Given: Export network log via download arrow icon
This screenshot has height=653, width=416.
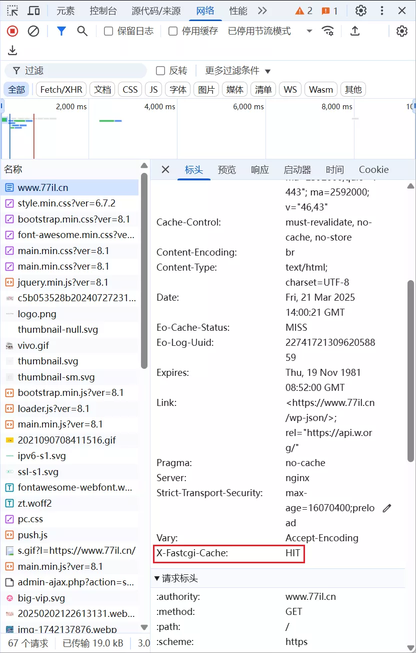Looking at the screenshot, I should tap(12, 51).
